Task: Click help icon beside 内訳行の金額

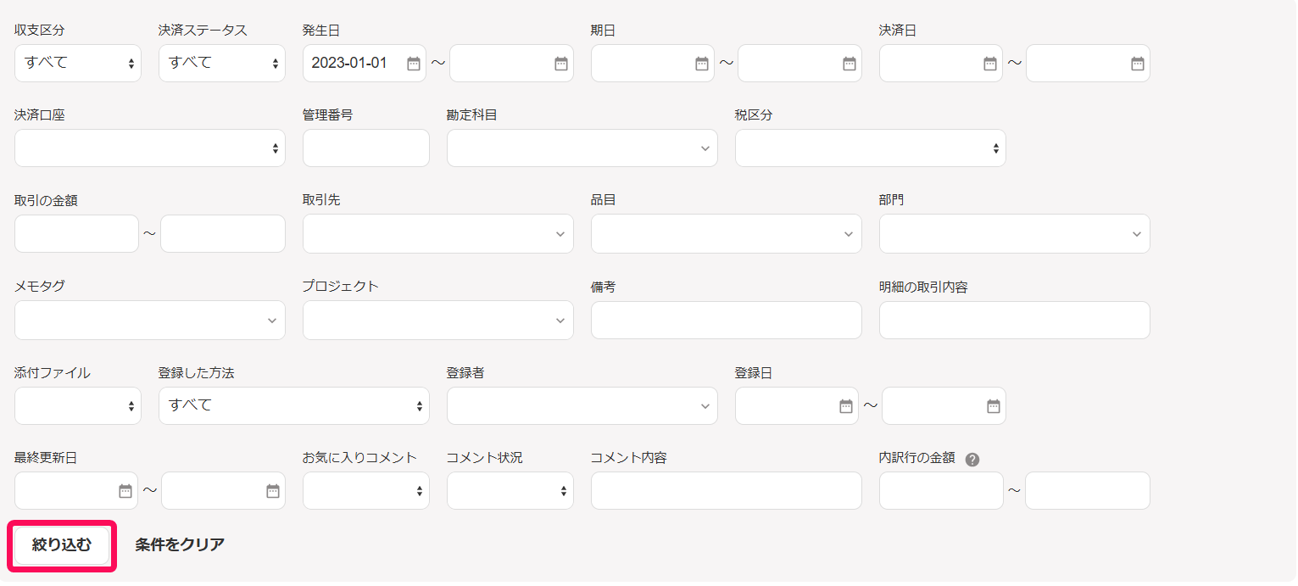Action: pos(972,460)
